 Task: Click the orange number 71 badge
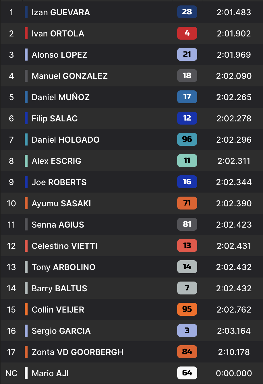(187, 203)
